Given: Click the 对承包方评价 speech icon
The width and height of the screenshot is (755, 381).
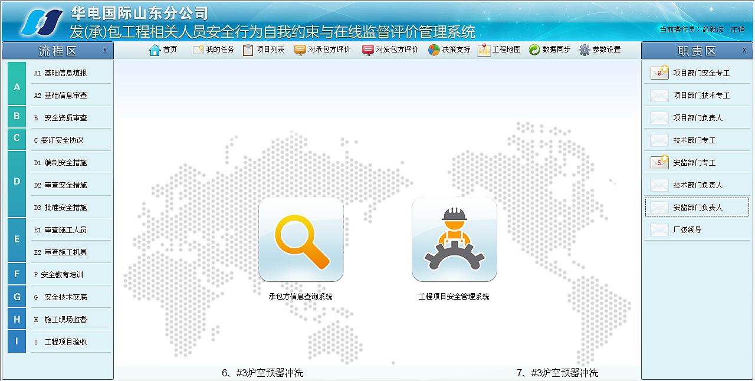Looking at the screenshot, I should pyautogui.click(x=300, y=50).
